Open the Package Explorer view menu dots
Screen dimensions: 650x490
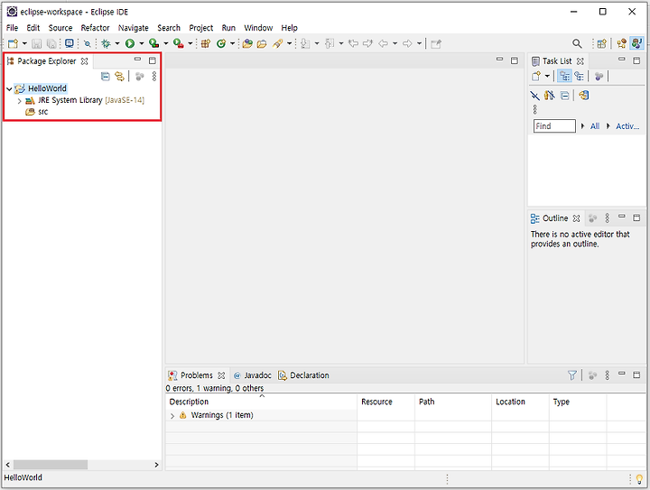154,76
